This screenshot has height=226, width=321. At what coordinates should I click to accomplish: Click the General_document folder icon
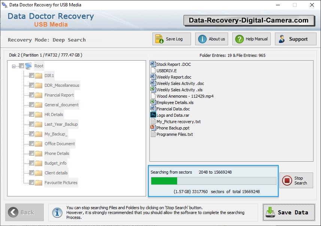tap(39, 105)
